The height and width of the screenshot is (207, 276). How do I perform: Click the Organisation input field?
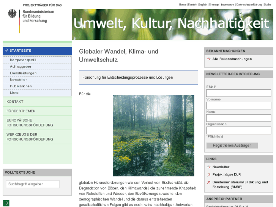click(x=238, y=130)
